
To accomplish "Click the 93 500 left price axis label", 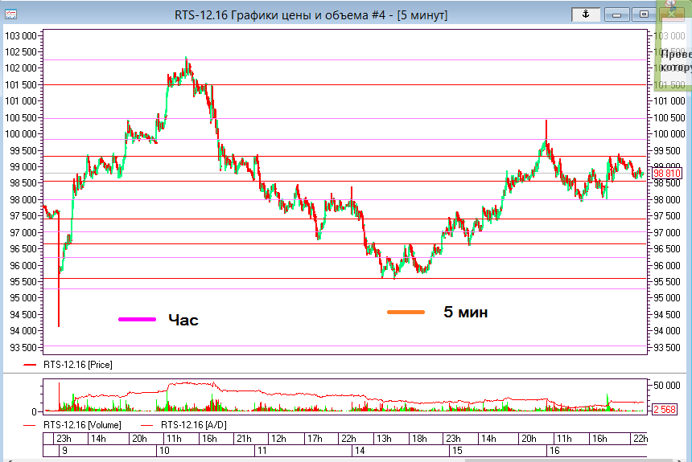I will pos(23,348).
